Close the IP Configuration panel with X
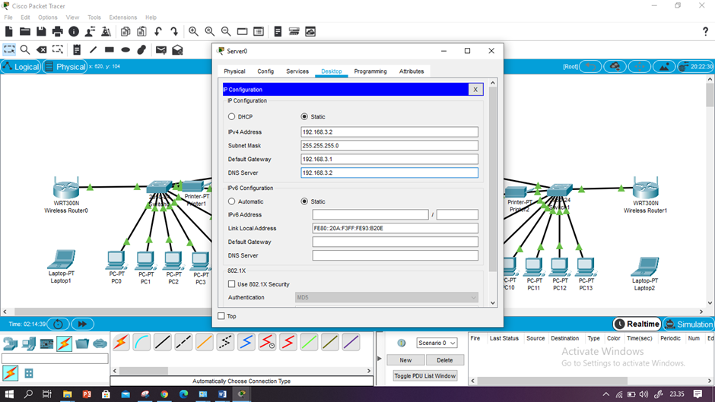 [475, 90]
